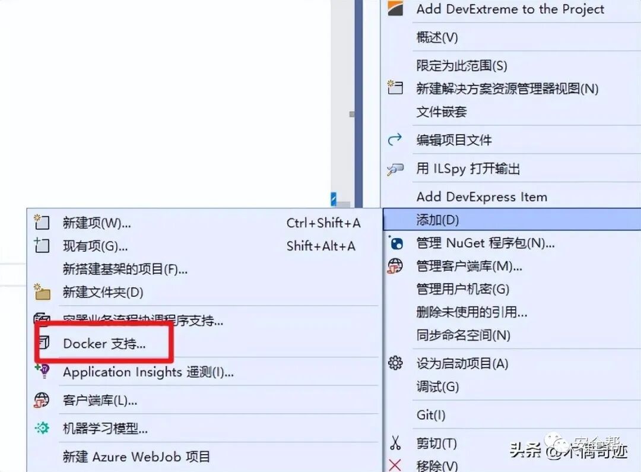
Task: Click the scissors icon for 剪切
Action: pyautogui.click(x=395, y=443)
